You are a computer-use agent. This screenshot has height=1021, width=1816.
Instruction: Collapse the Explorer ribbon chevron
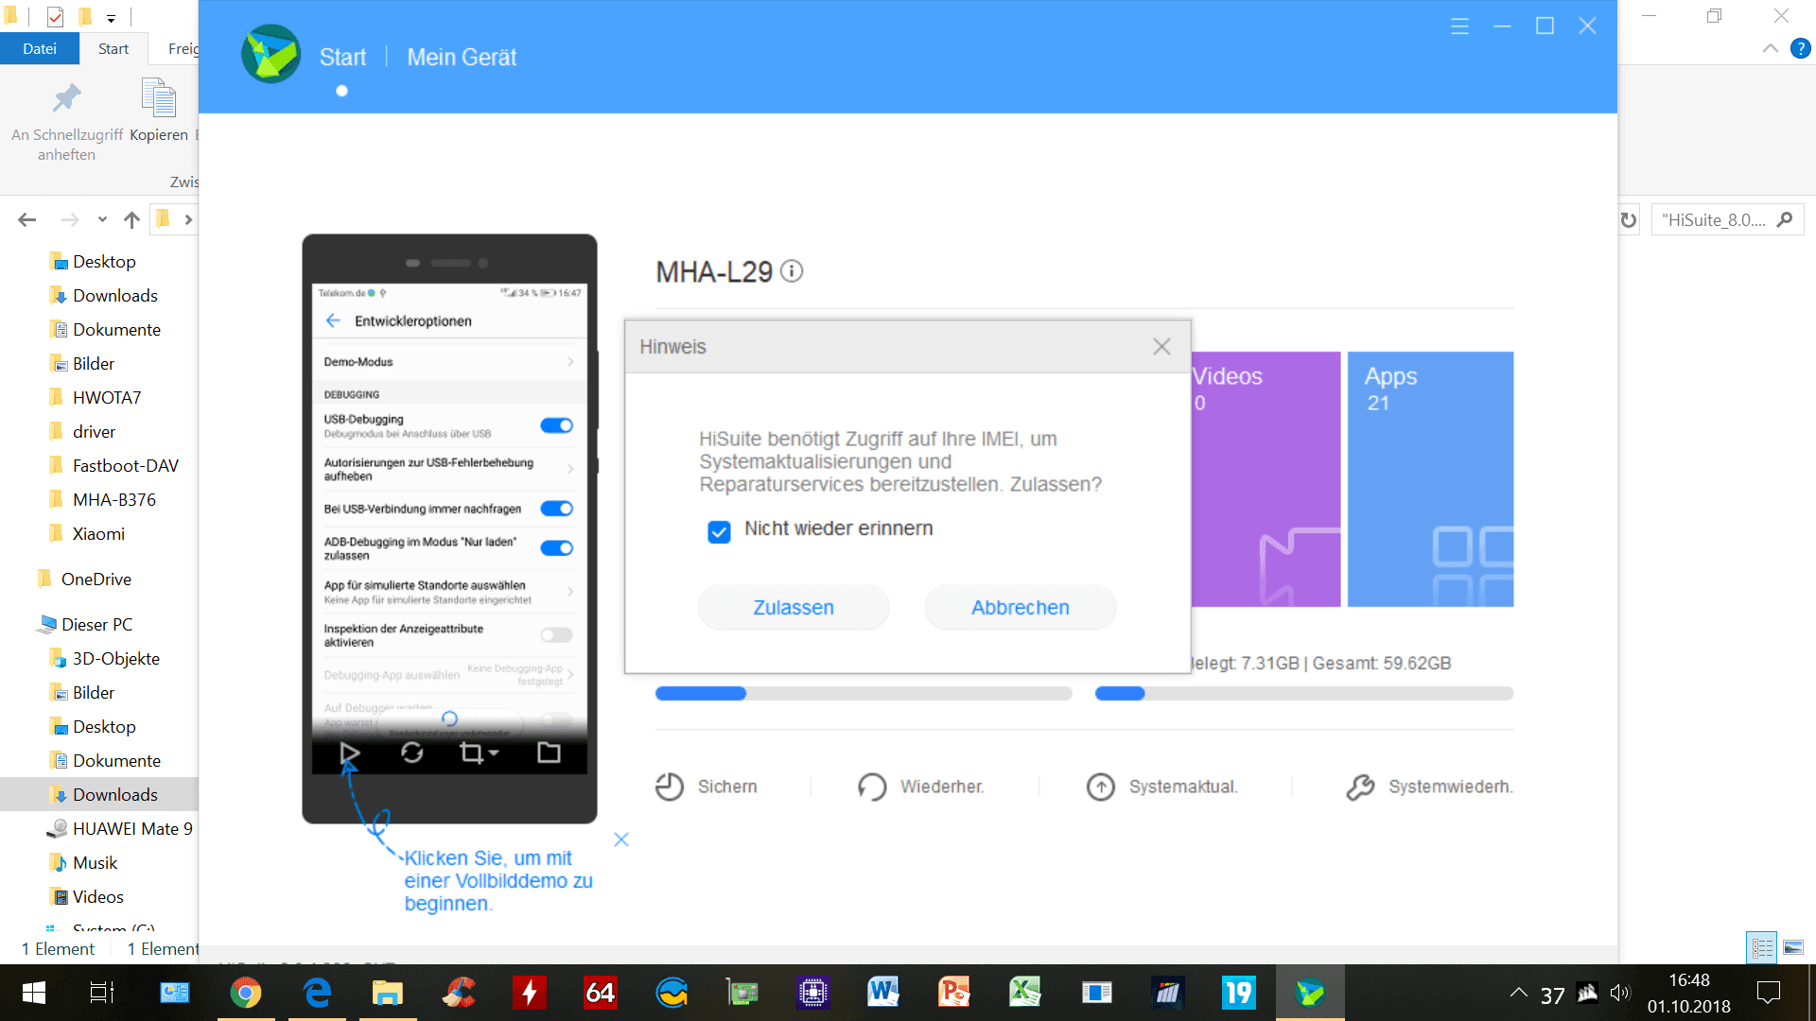pyautogui.click(x=1770, y=48)
